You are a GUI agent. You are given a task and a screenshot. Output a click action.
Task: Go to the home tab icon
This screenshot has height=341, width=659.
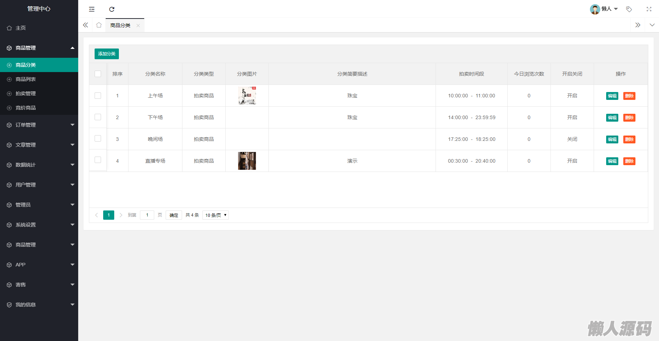coord(99,25)
